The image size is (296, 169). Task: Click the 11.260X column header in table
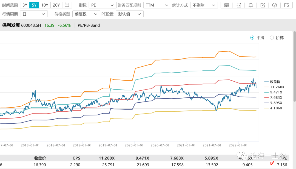coord(107,158)
